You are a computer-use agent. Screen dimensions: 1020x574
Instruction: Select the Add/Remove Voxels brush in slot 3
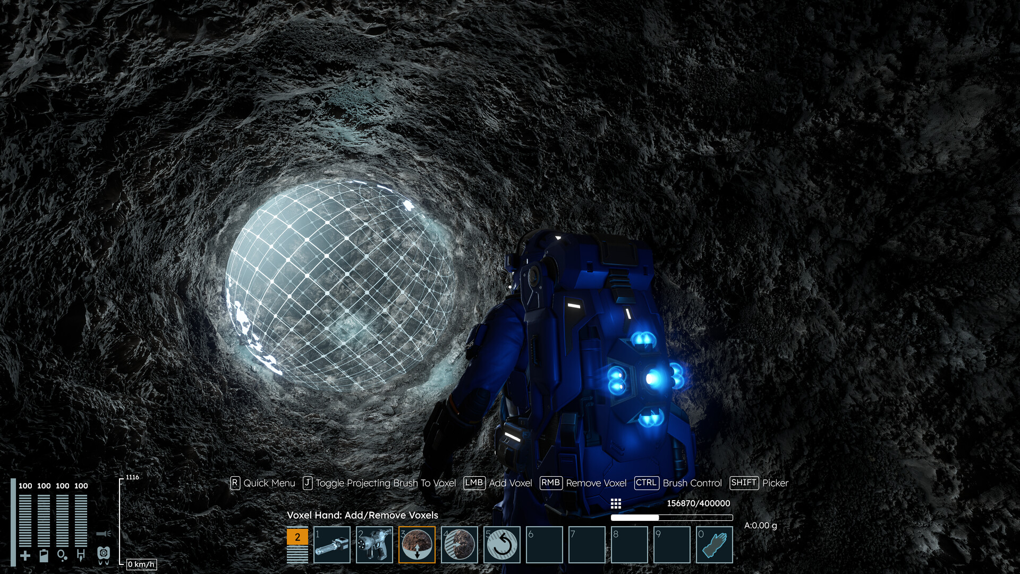(x=417, y=545)
